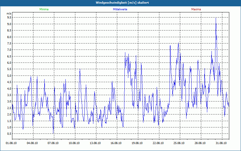Click the 13.08.10 date label
Screen dimensions: 241x151
[95, 143]
